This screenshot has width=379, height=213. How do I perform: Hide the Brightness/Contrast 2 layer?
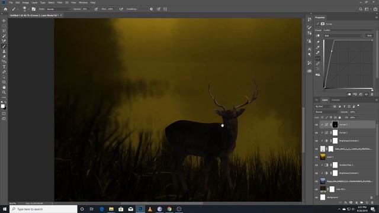[316, 141]
